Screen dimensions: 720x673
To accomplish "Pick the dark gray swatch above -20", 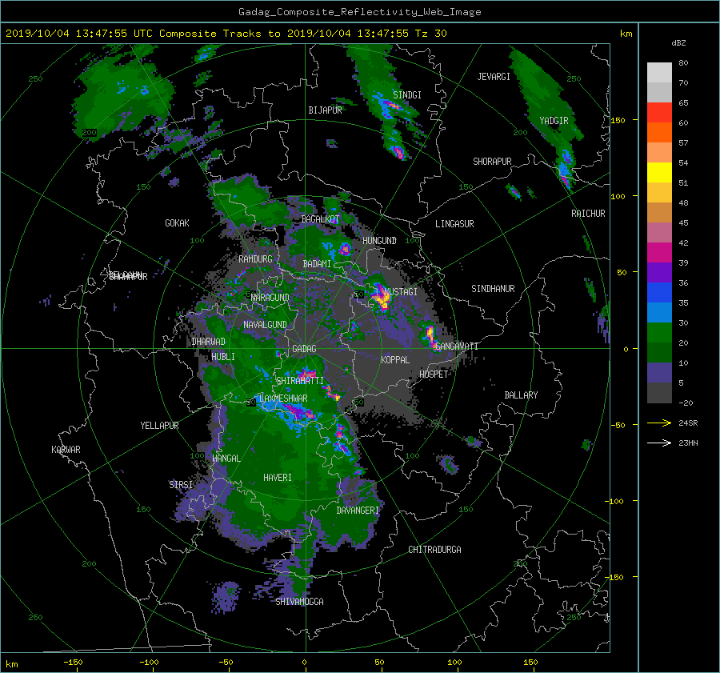I will tap(659, 393).
